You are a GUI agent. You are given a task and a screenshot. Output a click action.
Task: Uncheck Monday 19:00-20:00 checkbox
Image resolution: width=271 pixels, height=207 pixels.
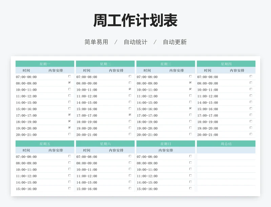(69, 128)
